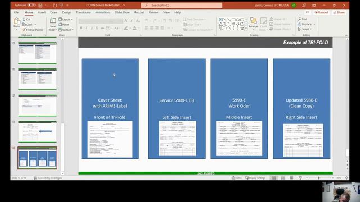Image resolution: width=360 pixels, height=202 pixels.
Task: Start the Slide Show from status bar
Action: point(300,178)
